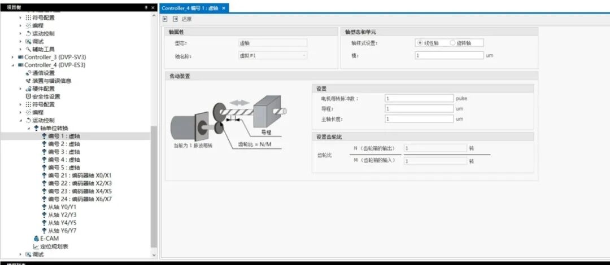Click the bottom 调试 debug icon
610x265 pixels.
28,254
